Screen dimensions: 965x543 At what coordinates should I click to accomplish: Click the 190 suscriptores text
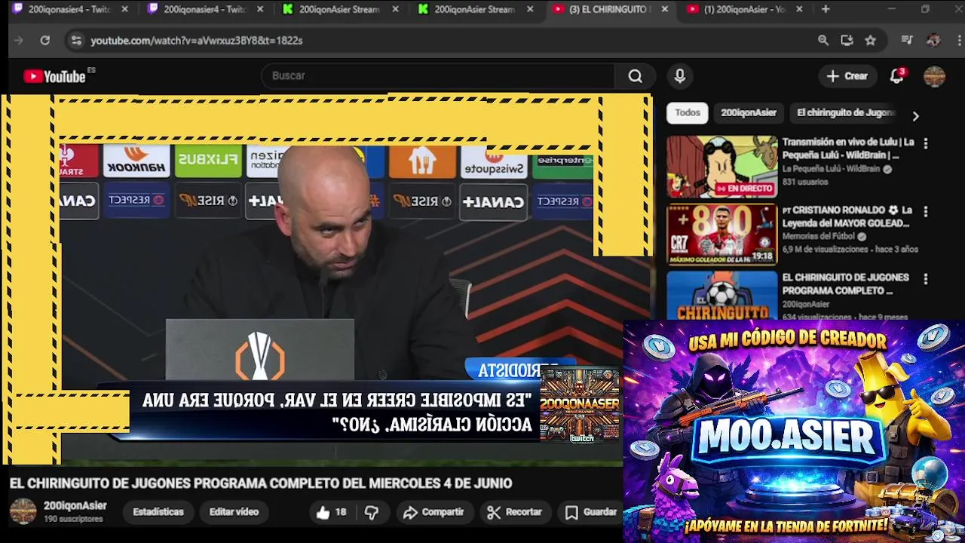click(73, 520)
